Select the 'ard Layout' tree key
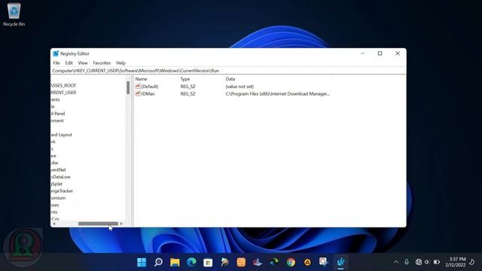The width and height of the screenshot is (482, 271). click(62, 135)
